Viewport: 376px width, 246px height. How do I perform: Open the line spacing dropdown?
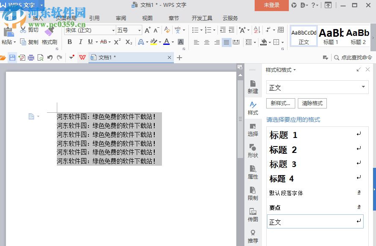pos(250,42)
